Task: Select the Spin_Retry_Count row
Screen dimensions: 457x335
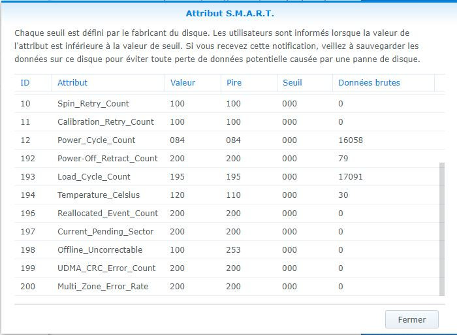Action: 230,103
